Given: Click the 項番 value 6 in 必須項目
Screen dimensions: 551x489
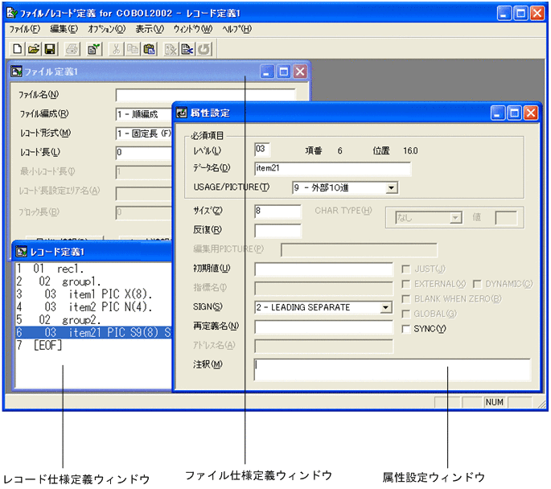Looking at the screenshot, I should pos(339,150).
